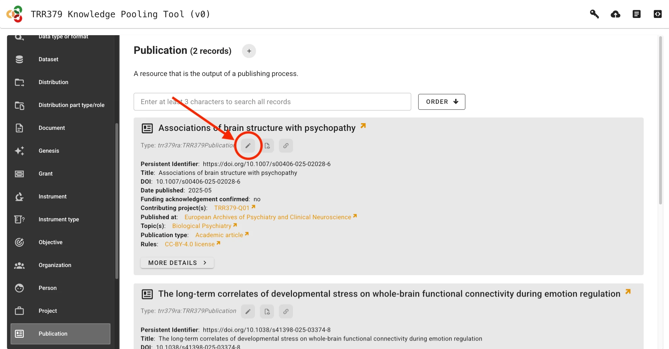
Task: Open the ORDER sorting dropdown
Action: [441, 102]
